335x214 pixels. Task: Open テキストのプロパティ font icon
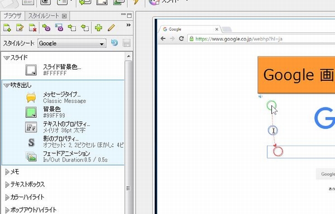[31, 127]
